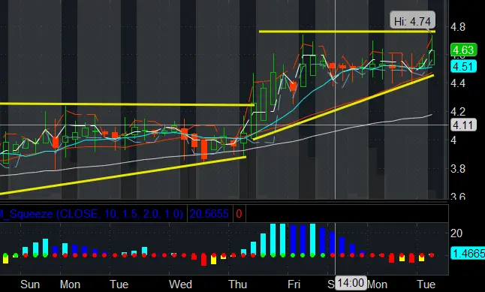Click the 4.8 price axis label
This screenshot has height=292, width=485.
pos(458,27)
